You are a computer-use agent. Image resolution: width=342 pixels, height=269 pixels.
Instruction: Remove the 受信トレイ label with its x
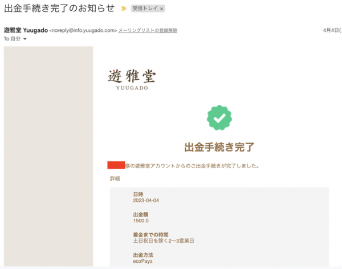point(161,9)
